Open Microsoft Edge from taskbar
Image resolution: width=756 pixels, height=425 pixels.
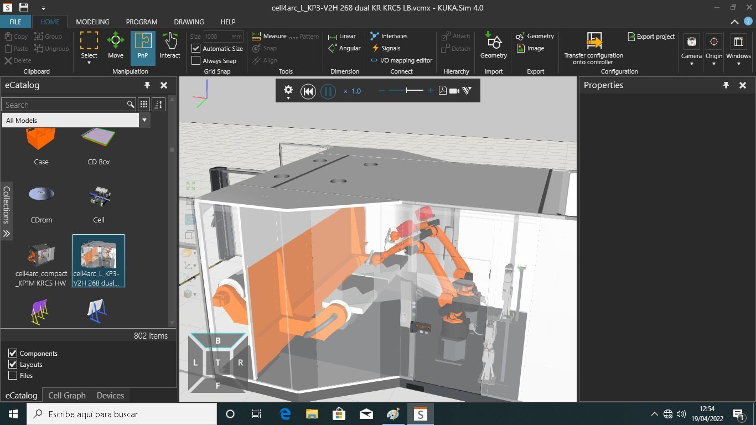pos(286,414)
